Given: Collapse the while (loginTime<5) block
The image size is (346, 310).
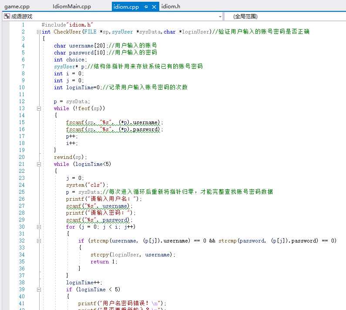Looking at the screenshot, I should pos(39,164).
